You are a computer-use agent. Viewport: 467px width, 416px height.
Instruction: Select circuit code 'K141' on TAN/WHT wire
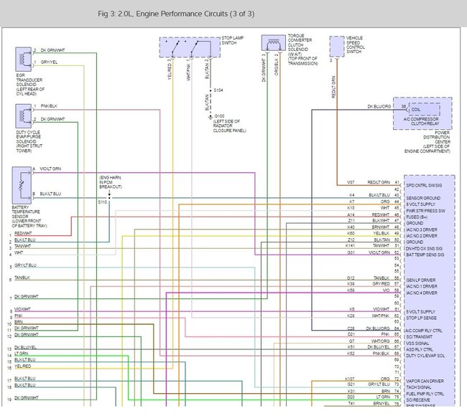point(350,245)
